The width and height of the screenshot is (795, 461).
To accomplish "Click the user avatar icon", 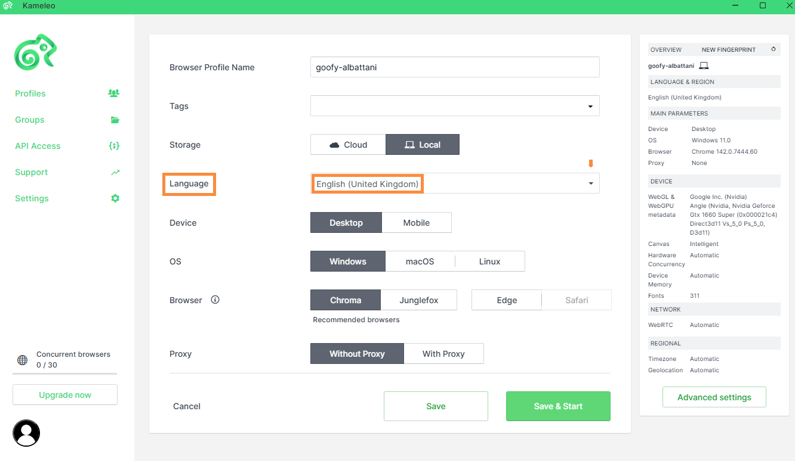I will [x=26, y=433].
